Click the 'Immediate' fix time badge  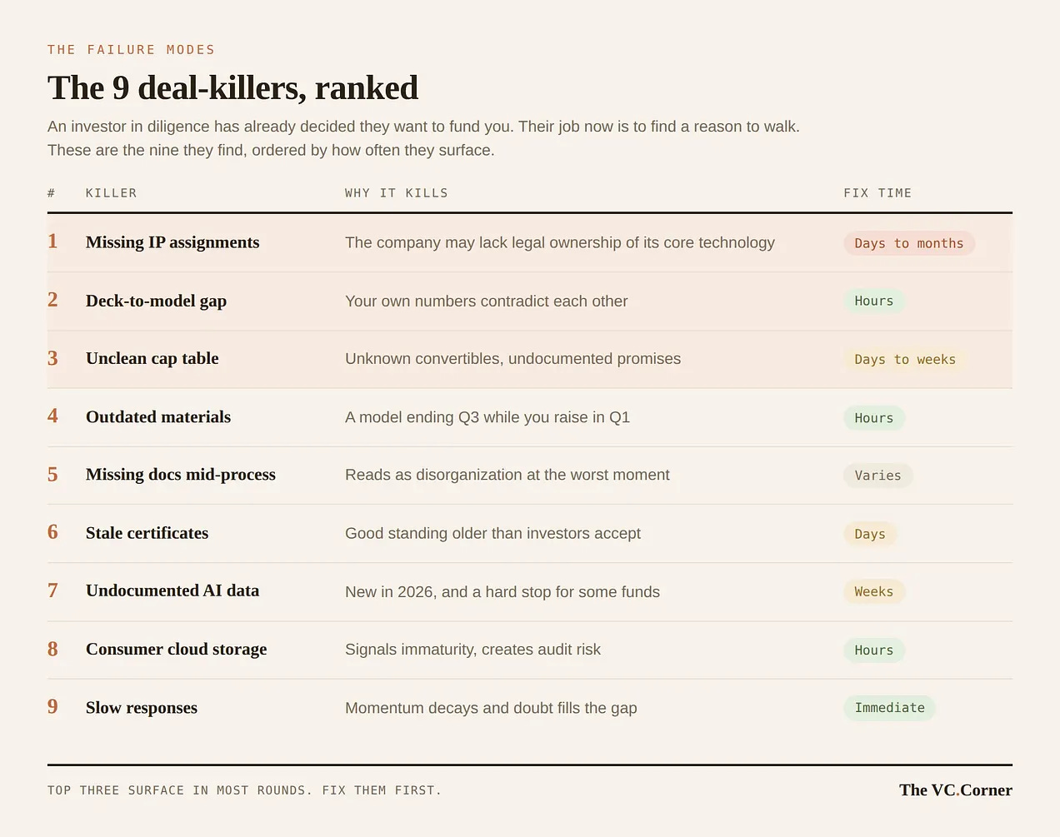(889, 708)
